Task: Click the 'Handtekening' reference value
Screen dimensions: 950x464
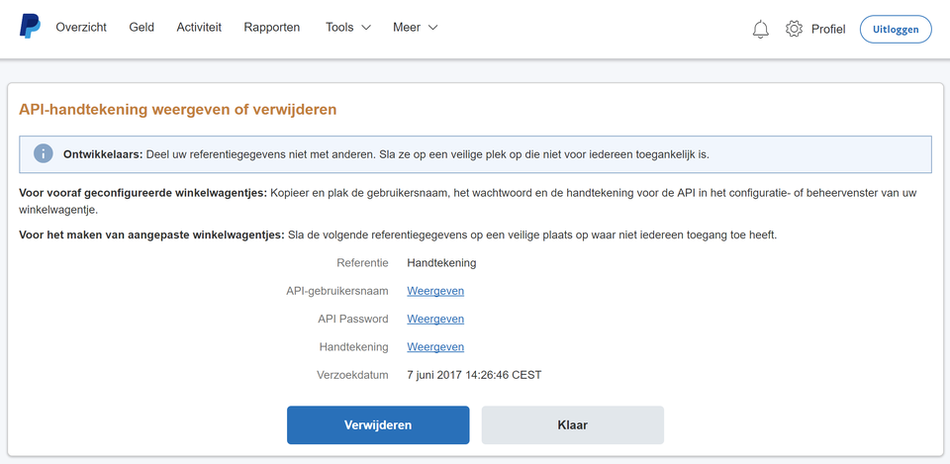Action: pyautogui.click(x=441, y=263)
